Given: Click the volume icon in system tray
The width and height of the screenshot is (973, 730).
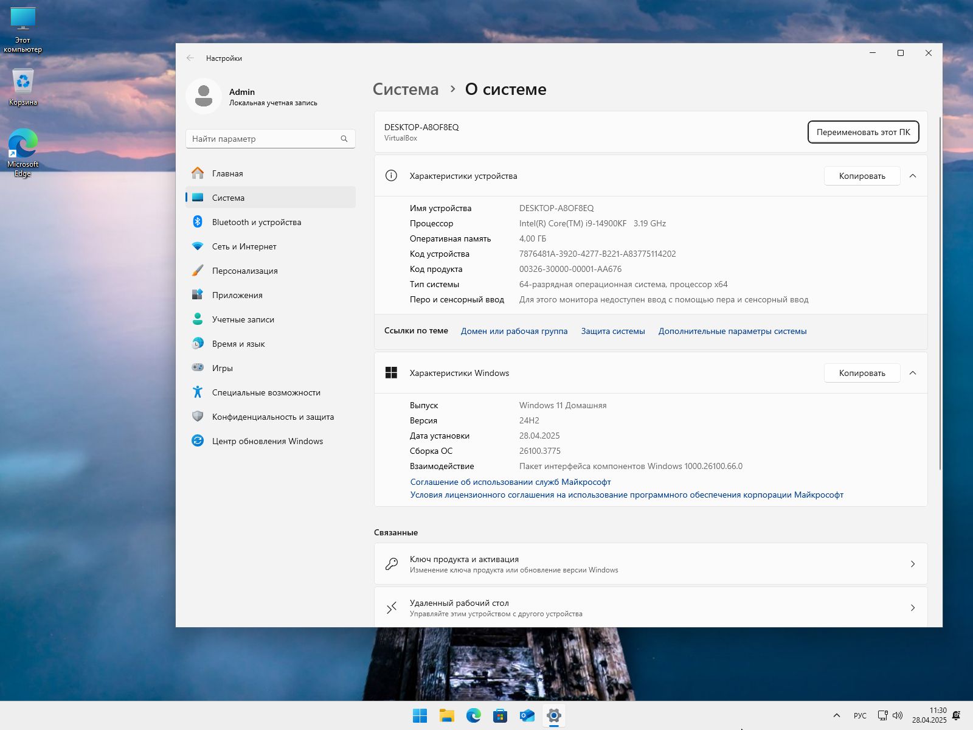Looking at the screenshot, I should click(x=898, y=716).
